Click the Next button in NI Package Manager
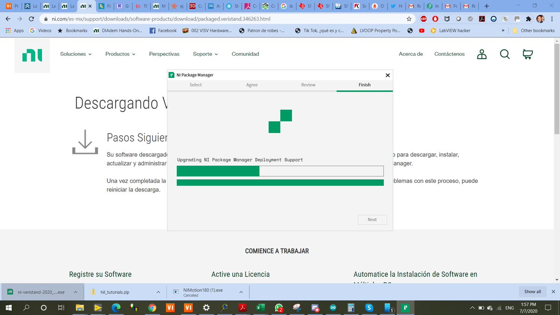This screenshot has width=560, height=315. click(372, 219)
